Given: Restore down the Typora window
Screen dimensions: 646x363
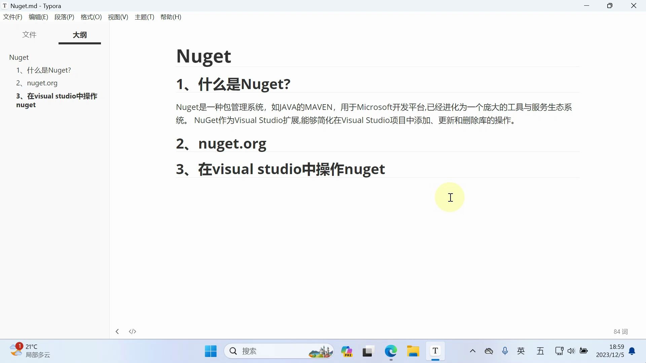Looking at the screenshot, I should point(610,6).
